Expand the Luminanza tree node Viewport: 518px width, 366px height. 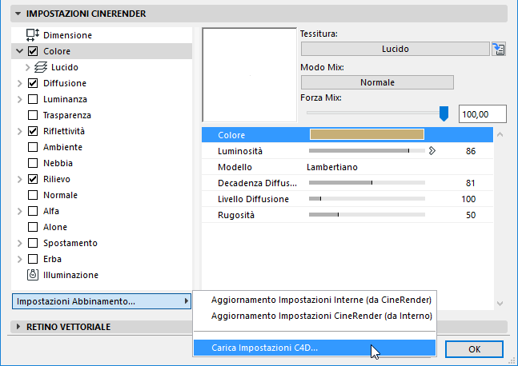point(20,99)
